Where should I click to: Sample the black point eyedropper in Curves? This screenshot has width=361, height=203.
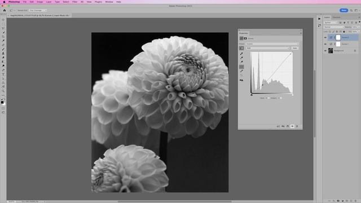point(241,54)
